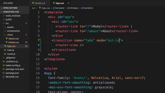Image resolution: width=165 pixels, height=93 pixels.
Task: Click '/about' route string on line 5
Action: coord(93,31)
